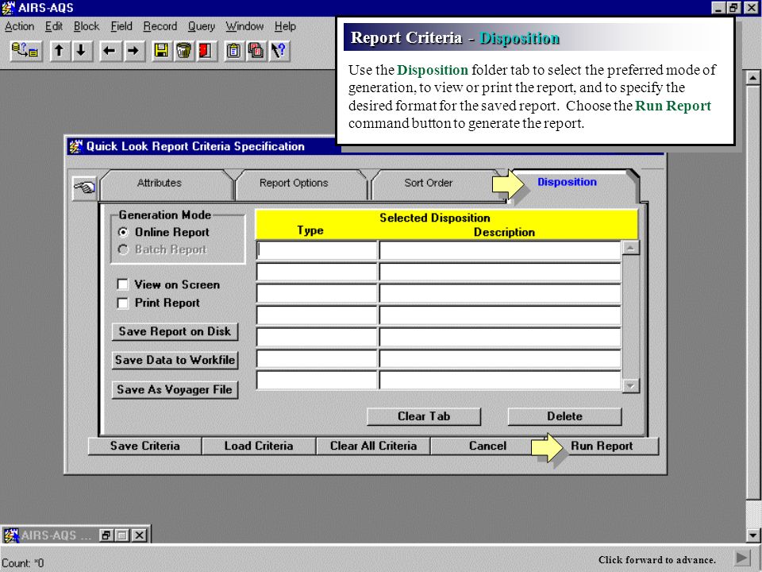
Task: Click the disposition list scroll down arrow
Action: pyautogui.click(x=631, y=385)
